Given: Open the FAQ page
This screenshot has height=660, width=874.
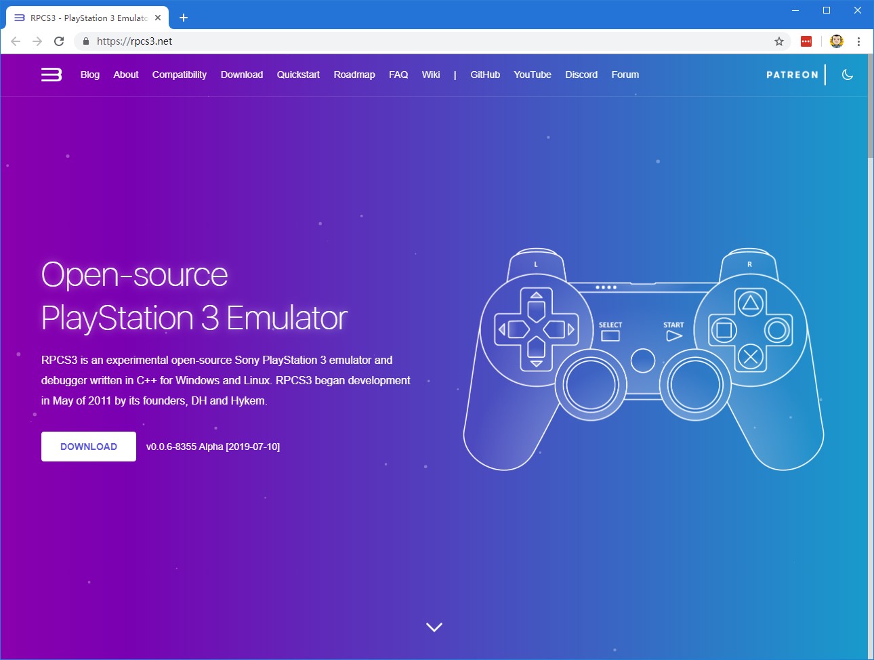Looking at the screenshot, I should pyautogui.click(x=398, y=75).
